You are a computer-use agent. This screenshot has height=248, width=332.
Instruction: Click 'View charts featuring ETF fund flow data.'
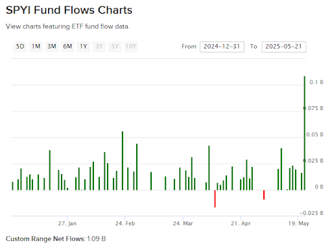coord(67,27)
